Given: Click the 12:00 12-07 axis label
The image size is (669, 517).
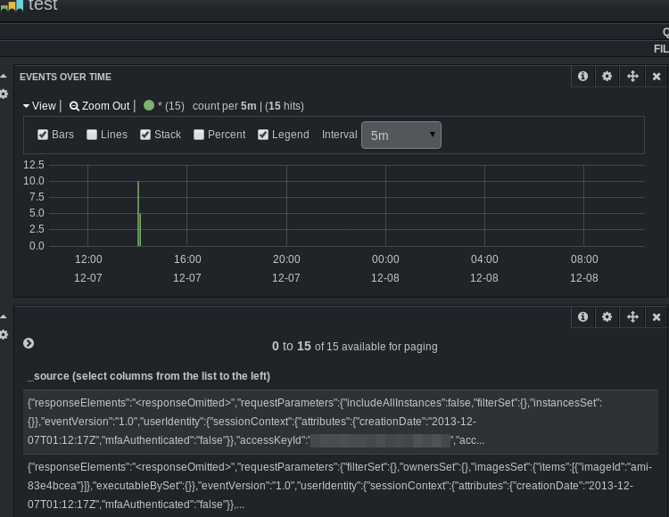Looking at the screenshot, I should (88, 268).
